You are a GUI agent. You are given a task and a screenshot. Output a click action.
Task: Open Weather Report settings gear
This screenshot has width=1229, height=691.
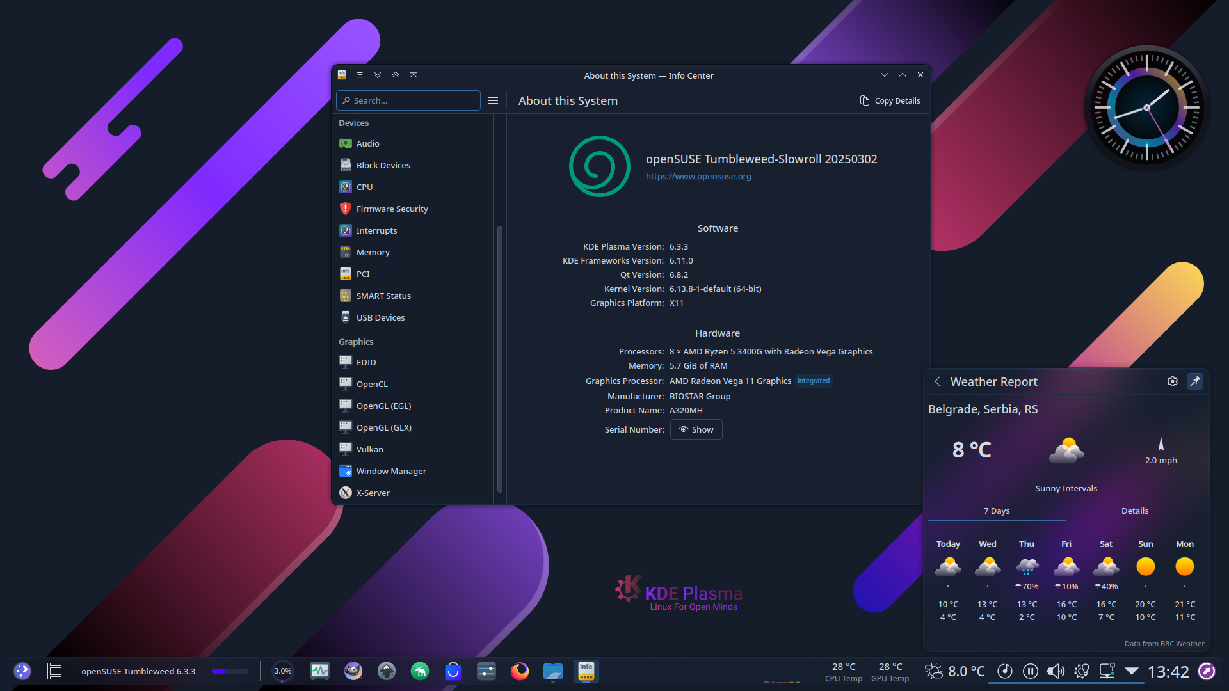[1173, 381]
